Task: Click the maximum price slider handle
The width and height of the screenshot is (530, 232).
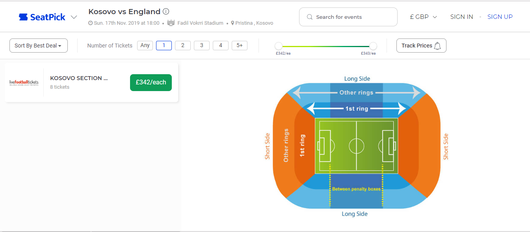Action: 373,46
